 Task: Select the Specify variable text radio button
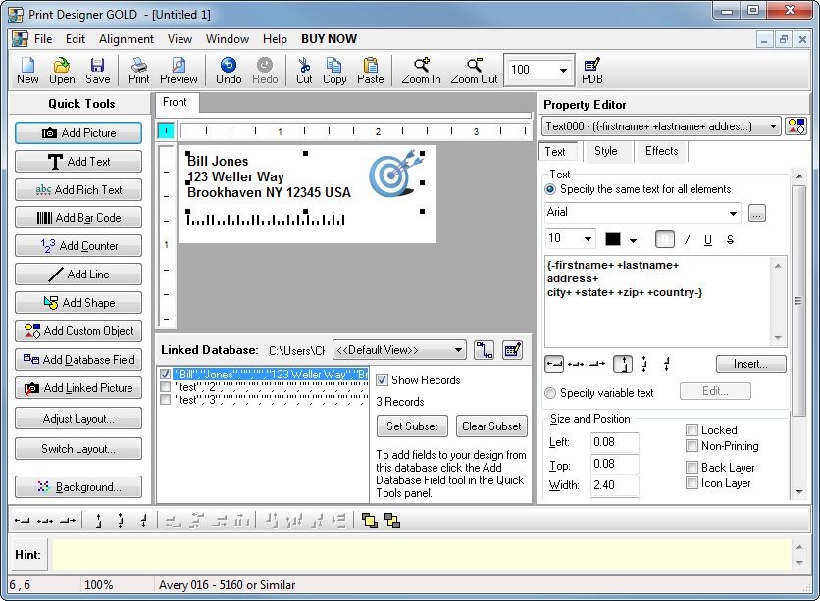click(550, 393)
